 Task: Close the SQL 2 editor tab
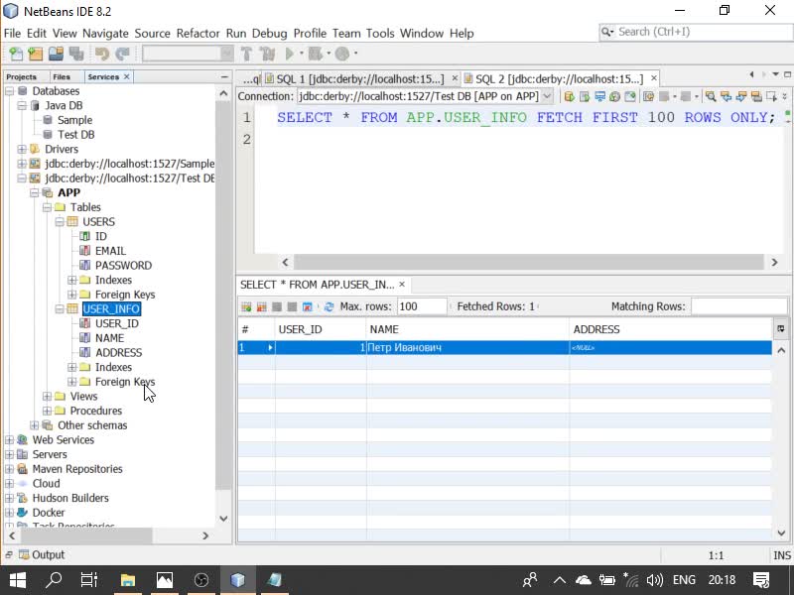654,78
